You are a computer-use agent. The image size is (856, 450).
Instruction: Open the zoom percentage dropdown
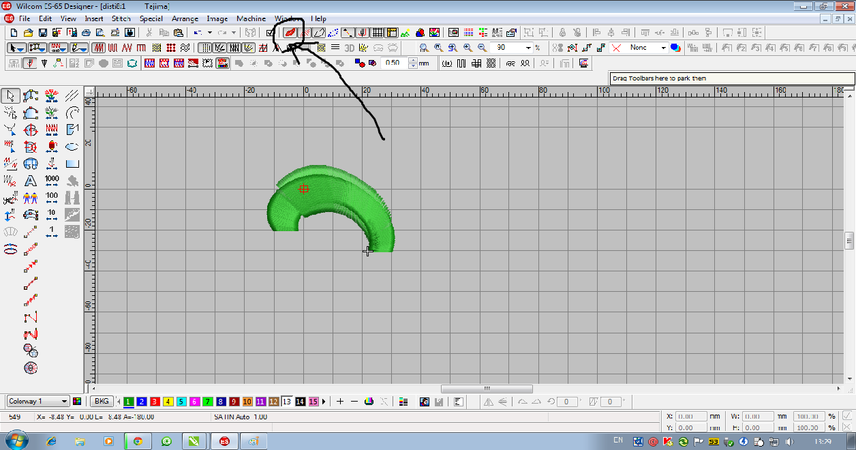(x=528, y=48)
